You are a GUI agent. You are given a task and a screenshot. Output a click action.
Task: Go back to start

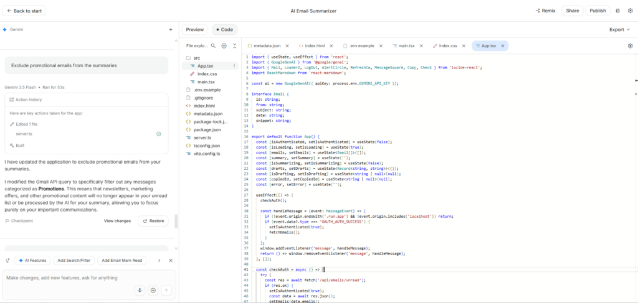click(x=24, y=11)
